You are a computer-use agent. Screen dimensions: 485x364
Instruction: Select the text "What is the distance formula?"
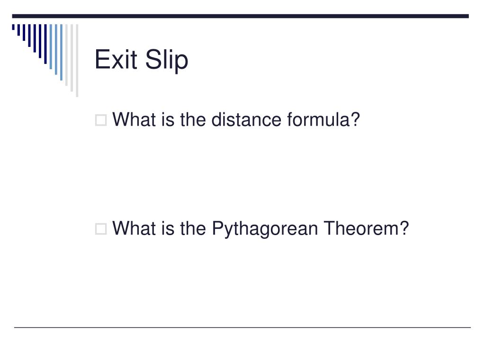pyautogui.click(x=236, y=119)
